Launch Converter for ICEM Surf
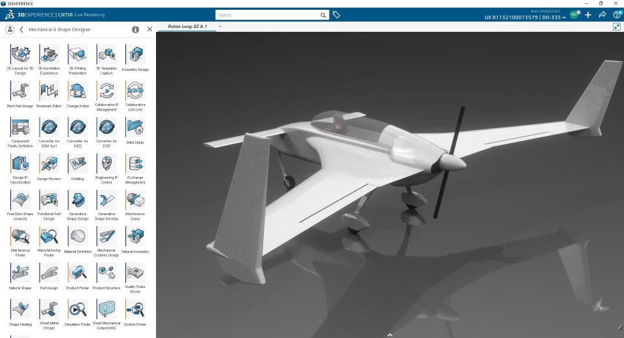 point(49,127)
